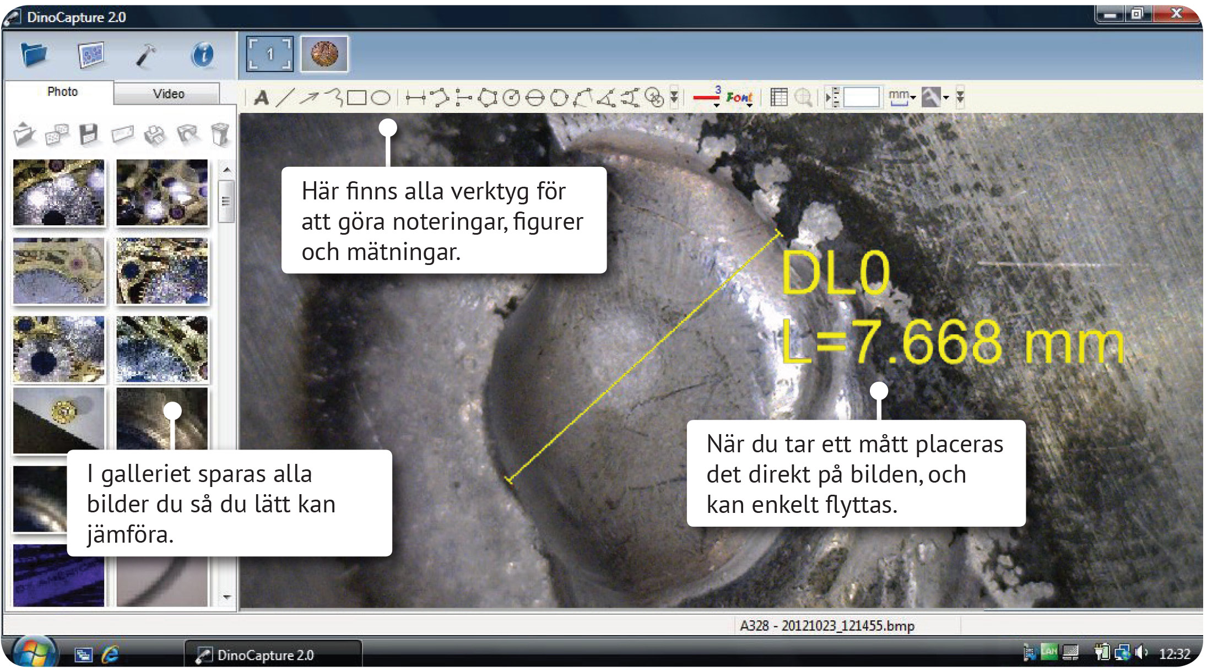Viewport: 1207px width, 671px height.
Task: Expand the toolbar options overflow arrow
Action: pyautogui.click(x=960, y=98)
